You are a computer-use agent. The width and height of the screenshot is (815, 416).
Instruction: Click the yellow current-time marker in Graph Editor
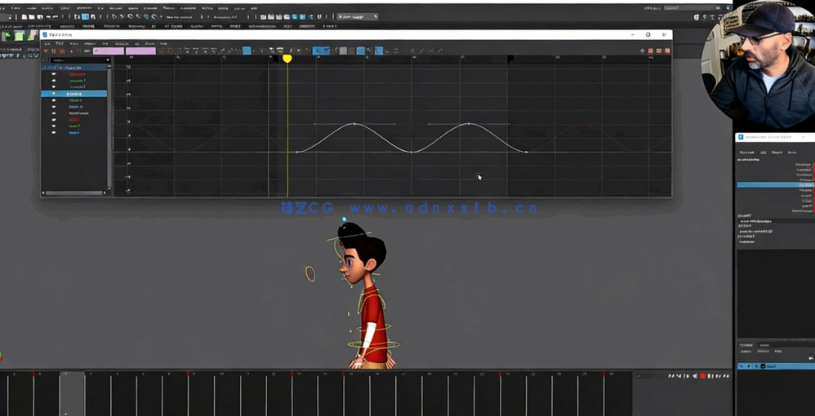(x=287, y=59)
